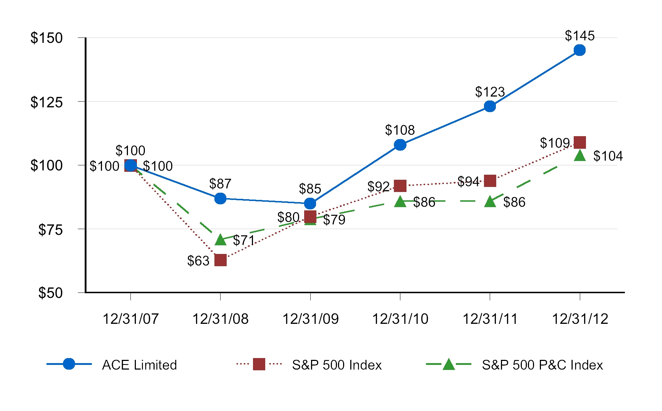Screen dimensions: 662x411
Task: Select the S&P 500 P&C Index legend label
Action: [x=542, y=365]
